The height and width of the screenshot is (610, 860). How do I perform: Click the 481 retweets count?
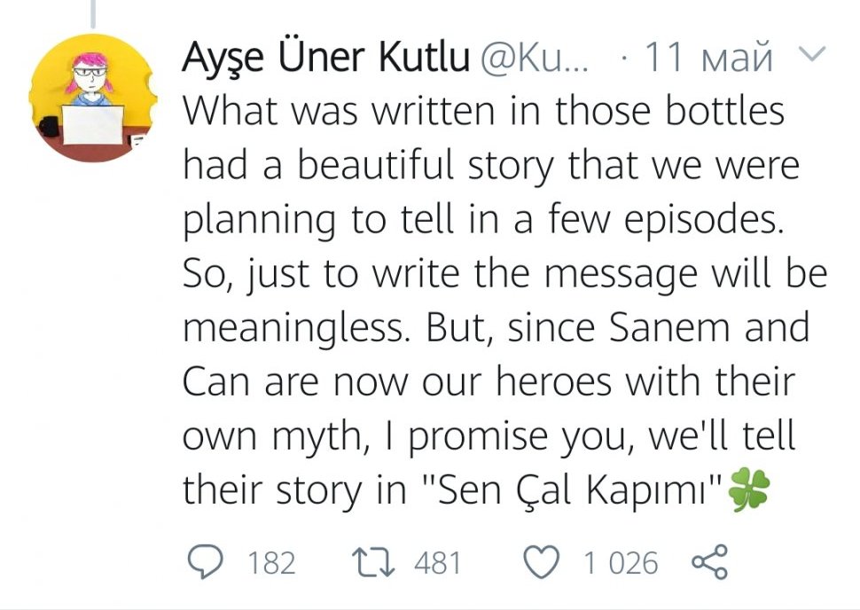437,563
